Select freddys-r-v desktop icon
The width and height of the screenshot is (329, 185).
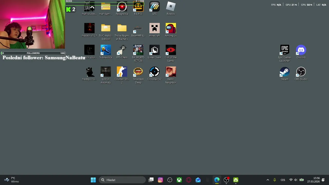tap(89, 74)
